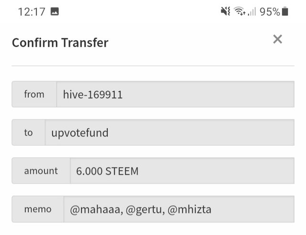This screenshot has height=235, width=306.
Task: Click the 'memo' label
Action: pyautogui.click(x=38, y=209)
